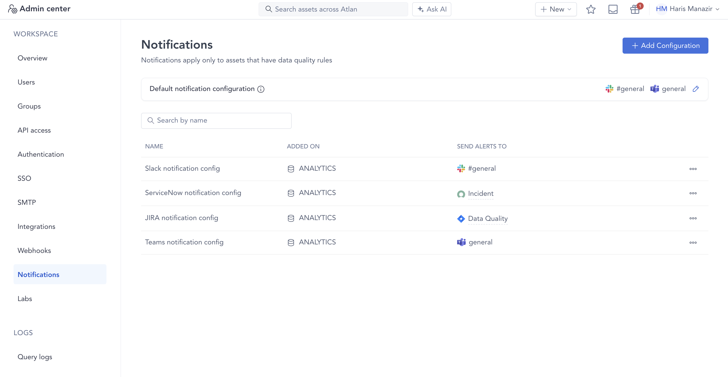728x377 pixels.
Task: Select Webhooks in the sidebar
Action: click(34, 250)
